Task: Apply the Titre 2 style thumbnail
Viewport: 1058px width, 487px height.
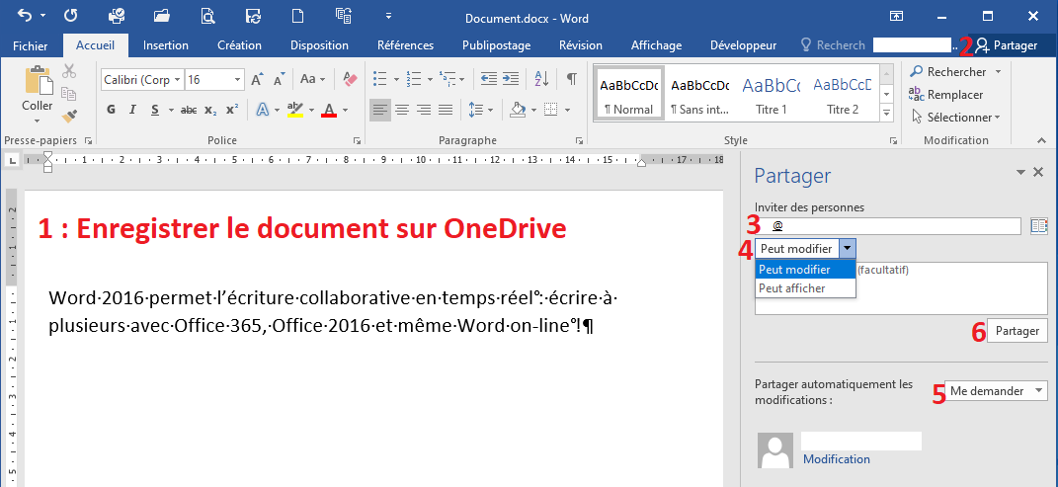Action: pyautogui.click(x=842, y=94)
